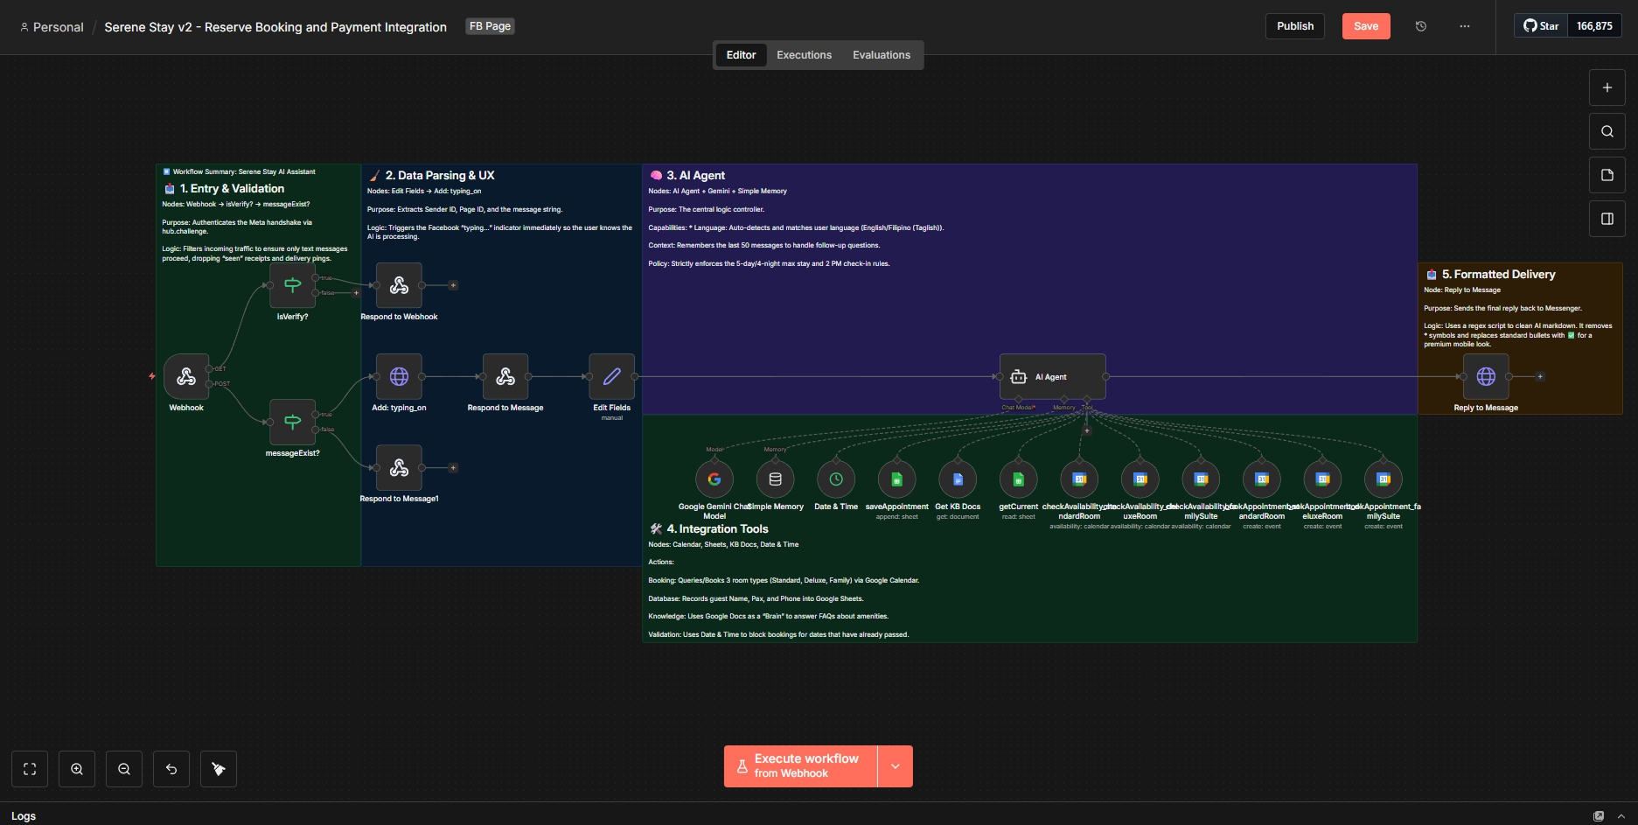The height and width of the screenshot is (825, 1638).
Task: Select the IsVerify? switch node
Action: coord(292,285)
